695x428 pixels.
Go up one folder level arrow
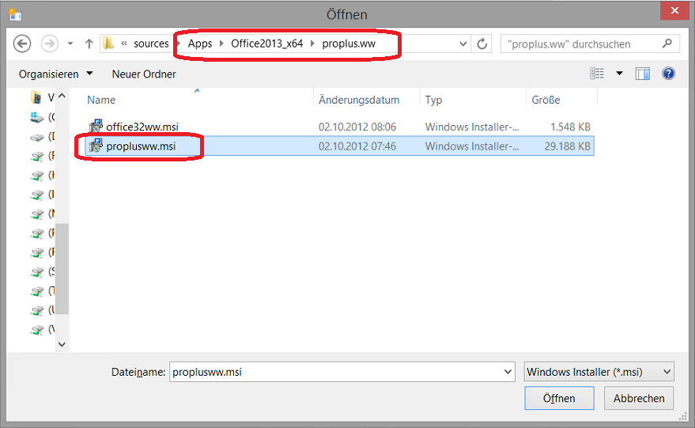pyautogui.click(x=89, y=44)
